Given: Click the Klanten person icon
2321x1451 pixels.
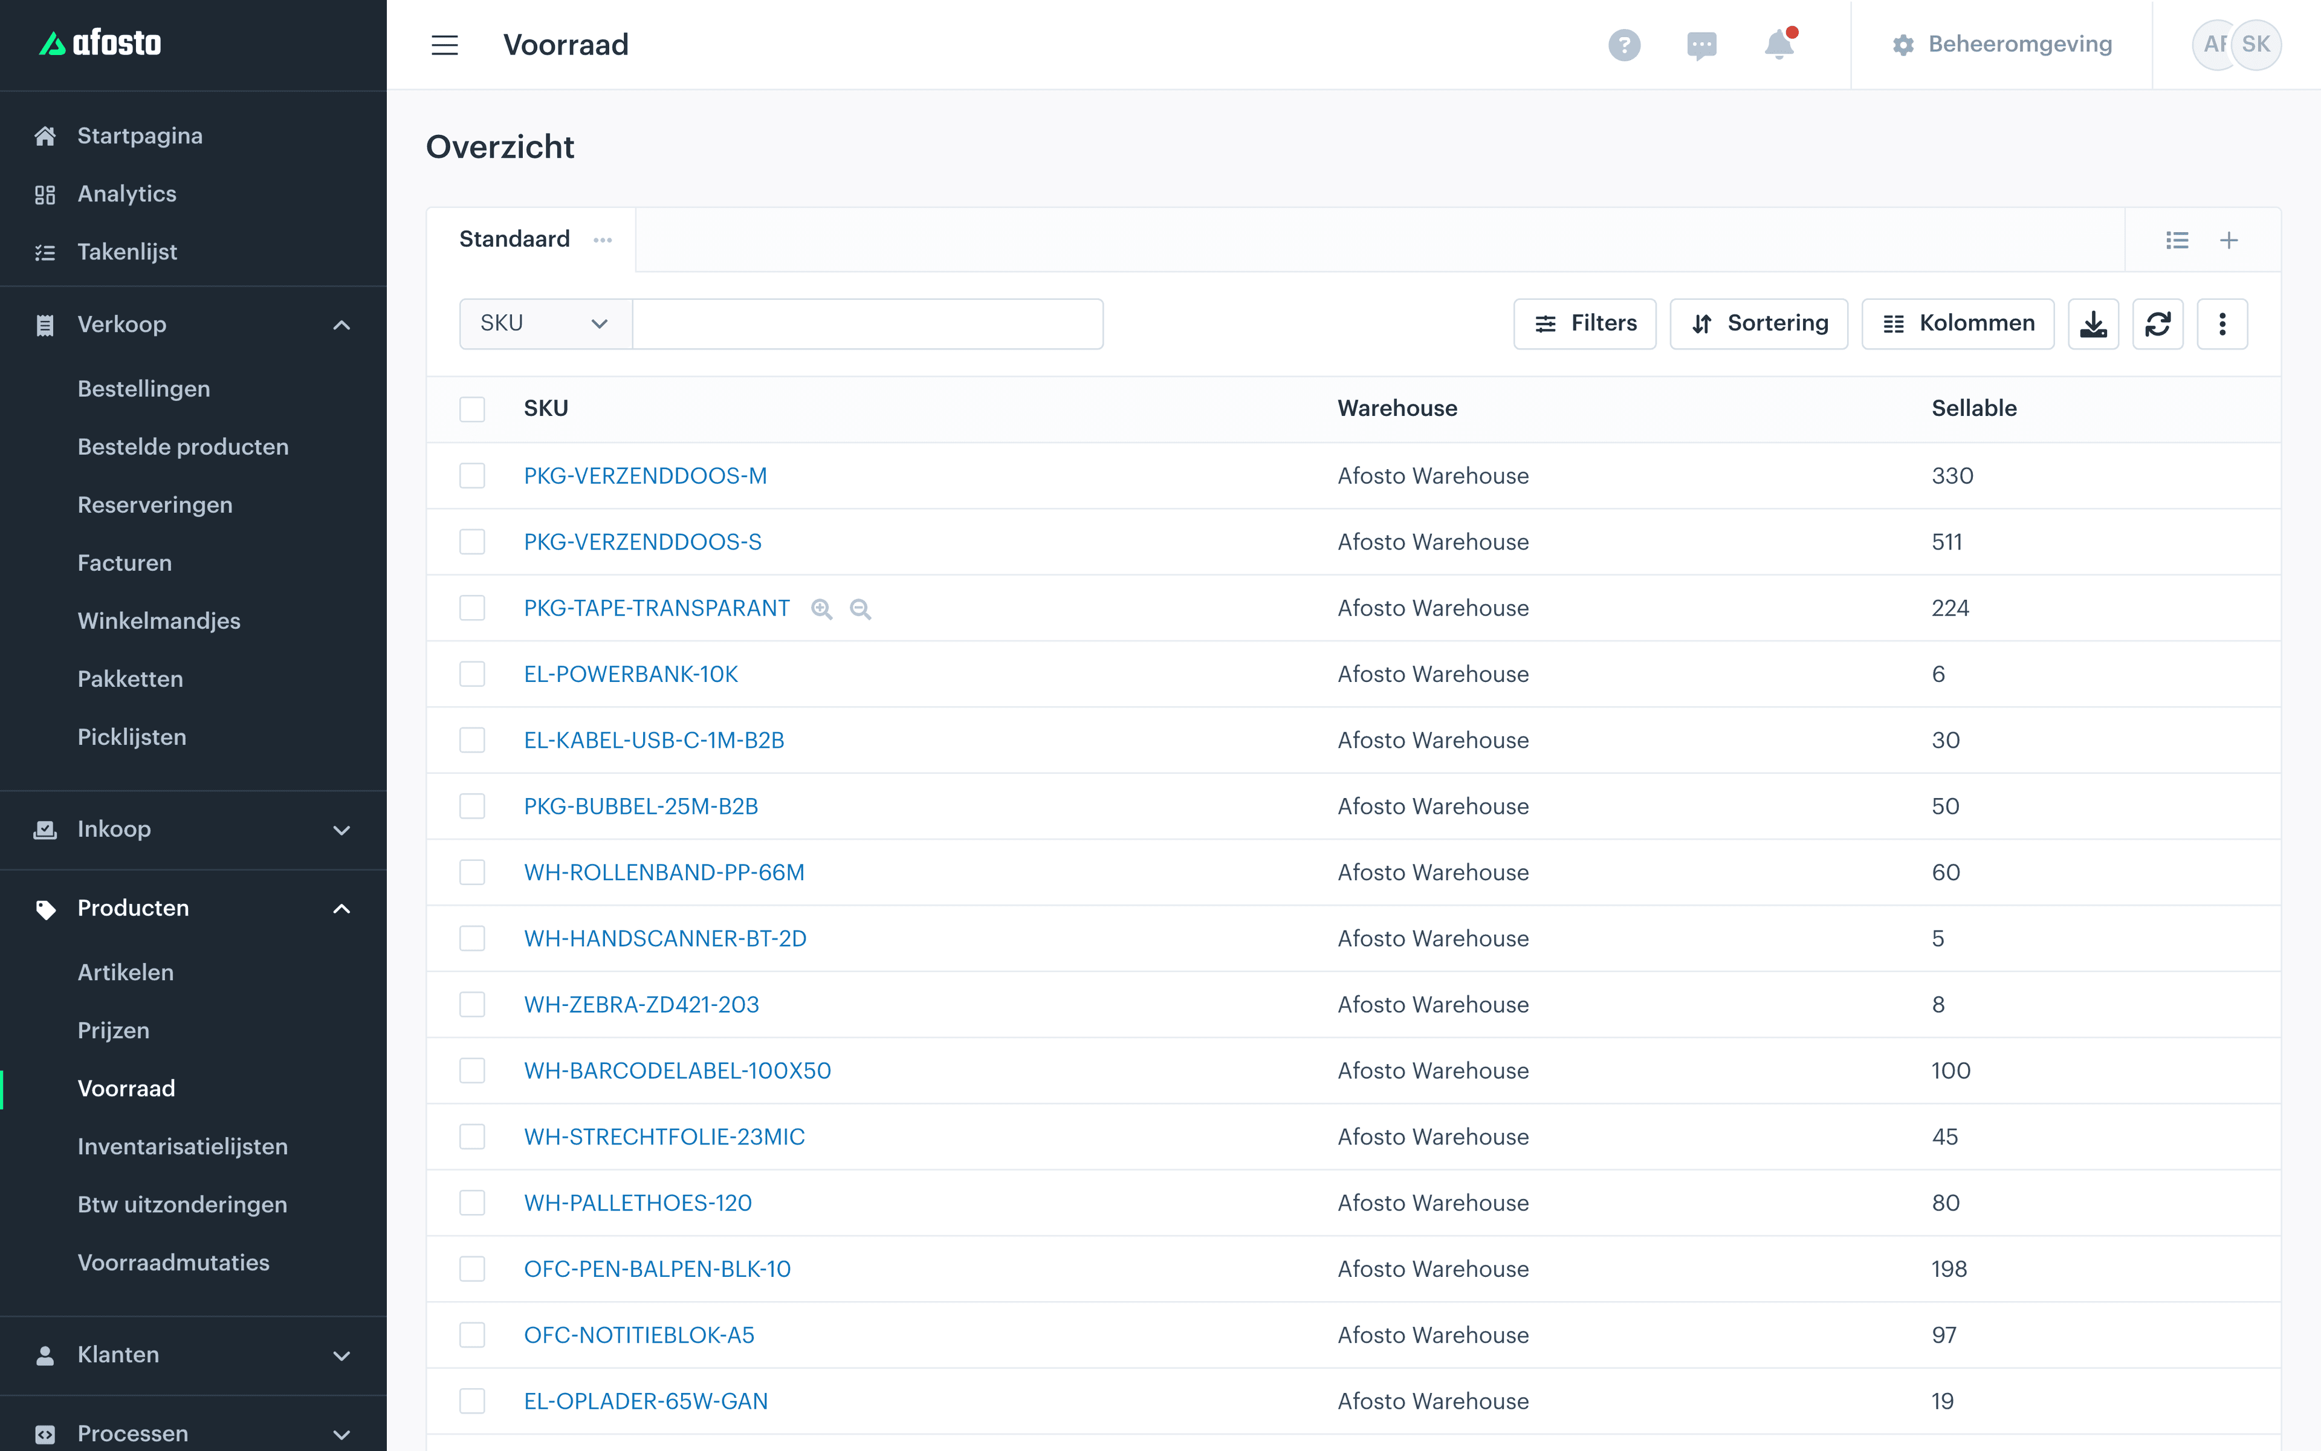Looking at the screenshot, I should point(45,1355).
